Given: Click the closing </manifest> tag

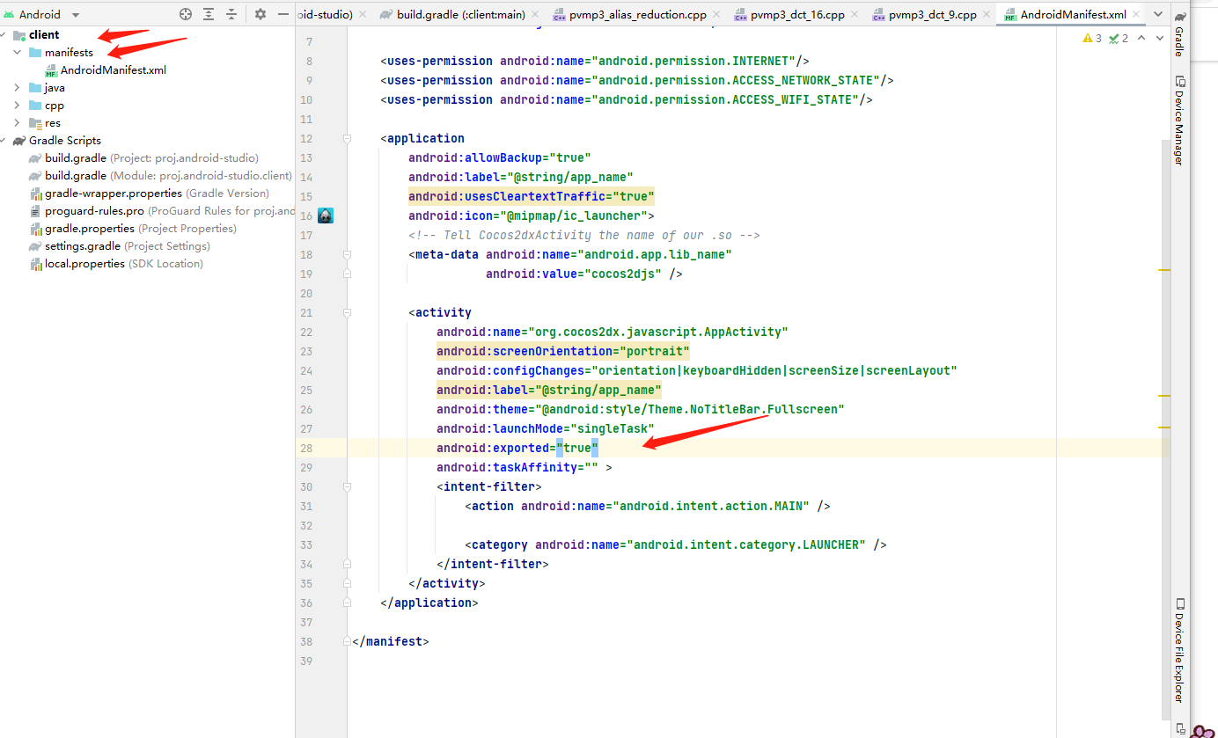Looking at the screenshot, I should coord(391,641).
